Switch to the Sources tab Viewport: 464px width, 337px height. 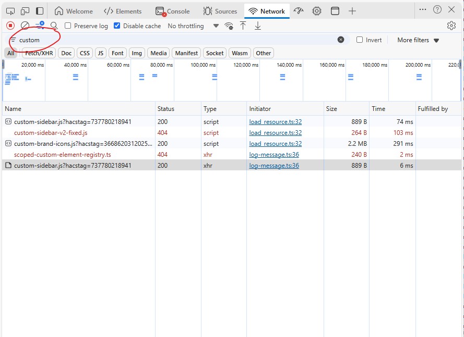pyautogui.click(x=220, y=11)
